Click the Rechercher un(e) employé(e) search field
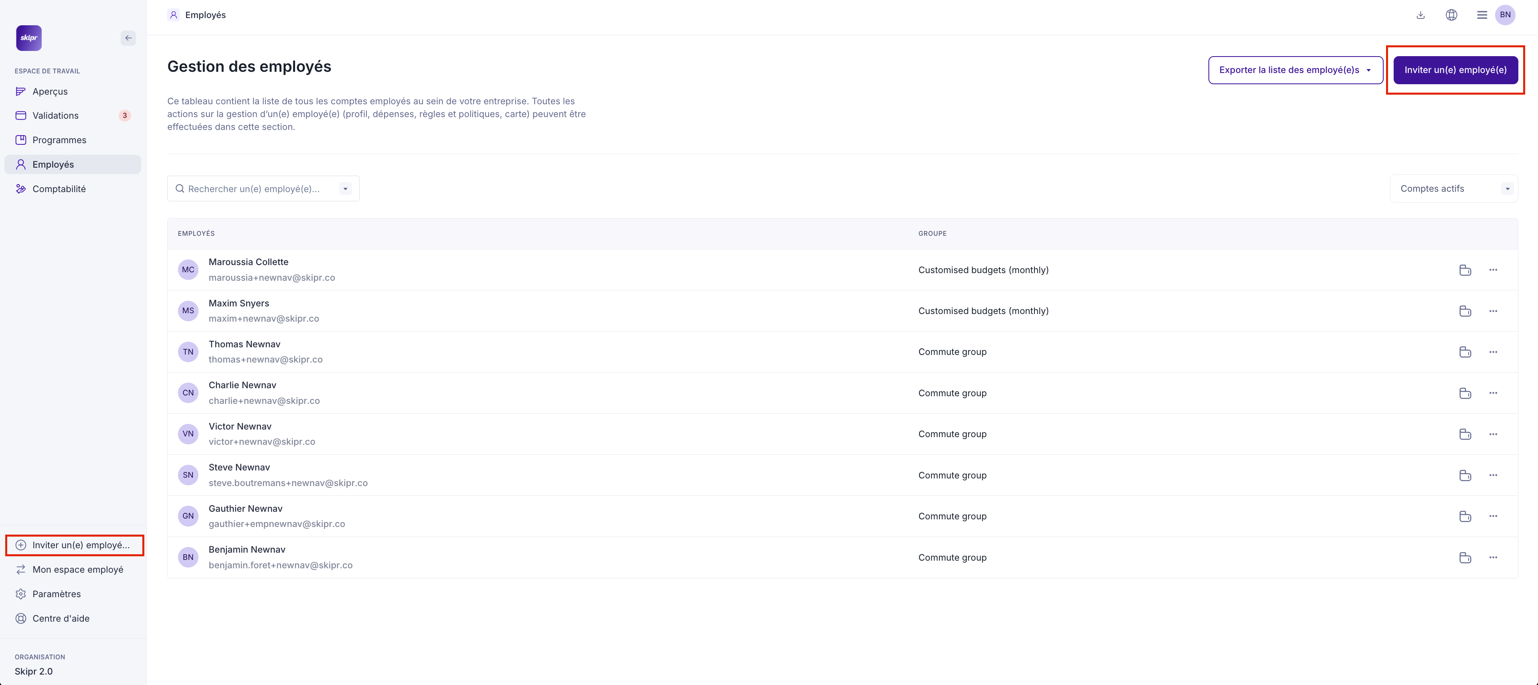 tap(254, 189)
